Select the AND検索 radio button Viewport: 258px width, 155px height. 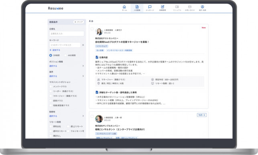65,55
